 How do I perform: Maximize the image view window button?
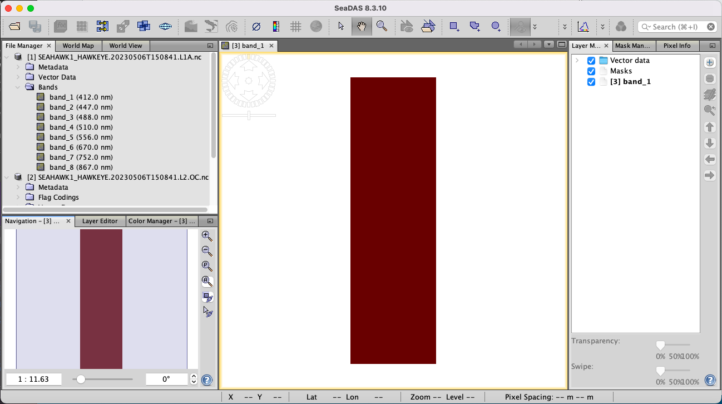pos(561,45)
